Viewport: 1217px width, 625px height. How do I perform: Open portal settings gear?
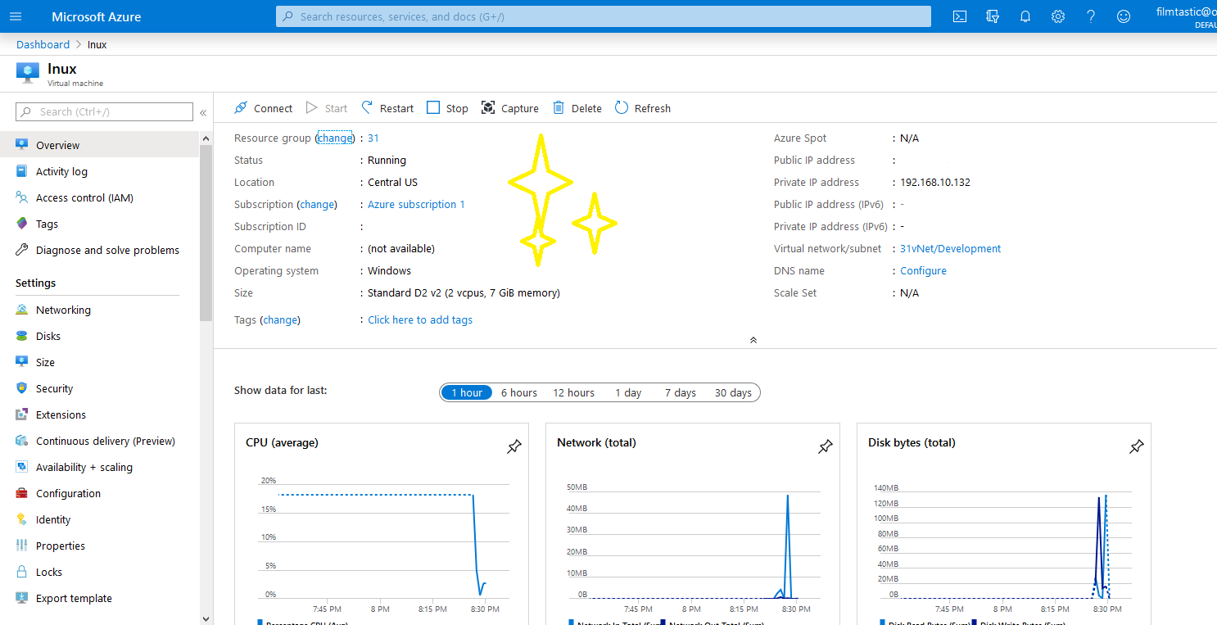pyautogui.click(x=1058, y=16)
